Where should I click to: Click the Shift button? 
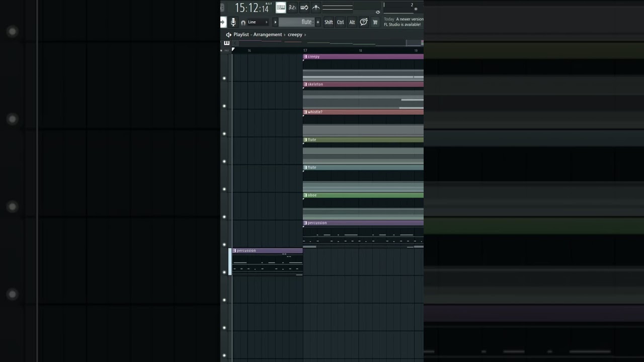coord(329,22)
